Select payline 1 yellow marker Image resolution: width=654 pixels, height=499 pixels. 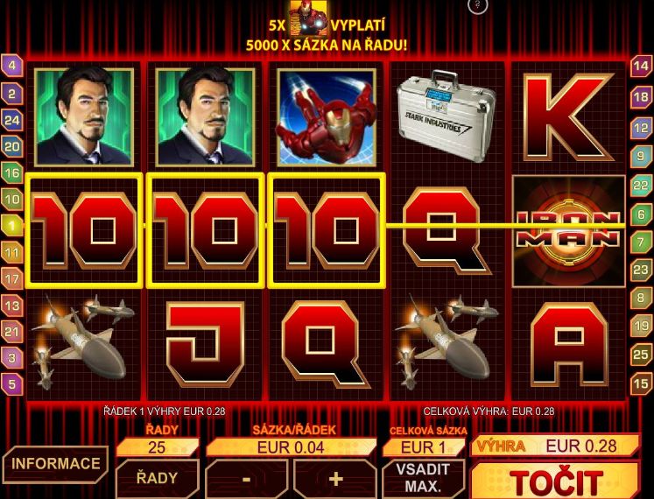(12, 226)
